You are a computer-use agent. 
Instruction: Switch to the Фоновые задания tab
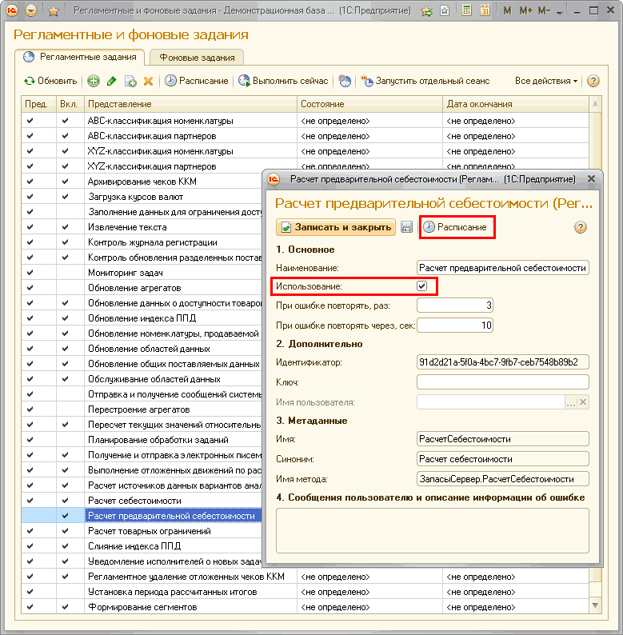click(x=197, y=58)
